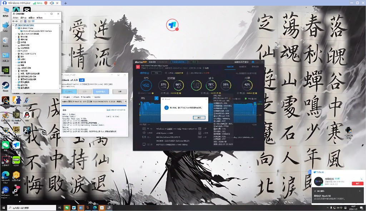The image size is (366, 211).
Task: Switch to the third GamePP tab on the right
Action: 255,67
